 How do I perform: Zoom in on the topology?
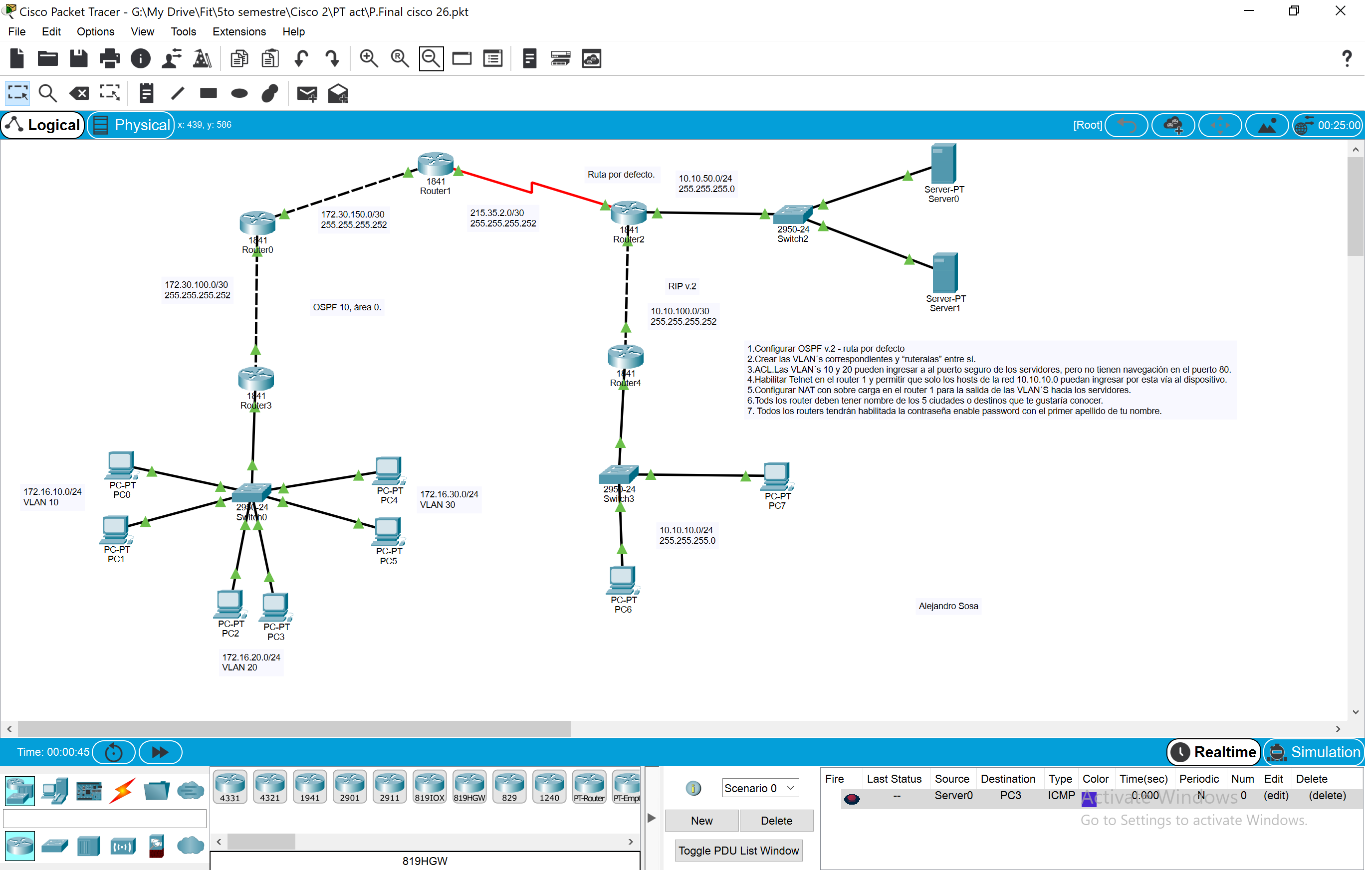pos(369,58)
